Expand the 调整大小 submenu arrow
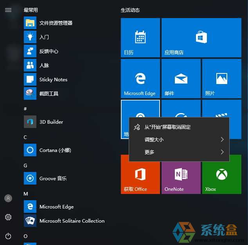The height and width of the screenshot is (245, 248). (222, 139)
